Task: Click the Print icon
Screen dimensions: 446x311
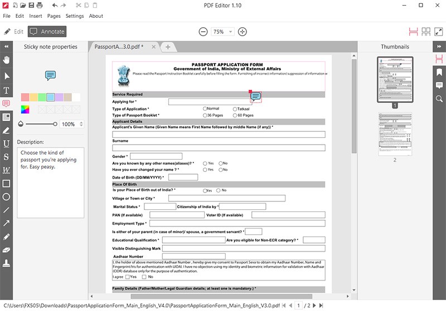Action: (40, 5)
